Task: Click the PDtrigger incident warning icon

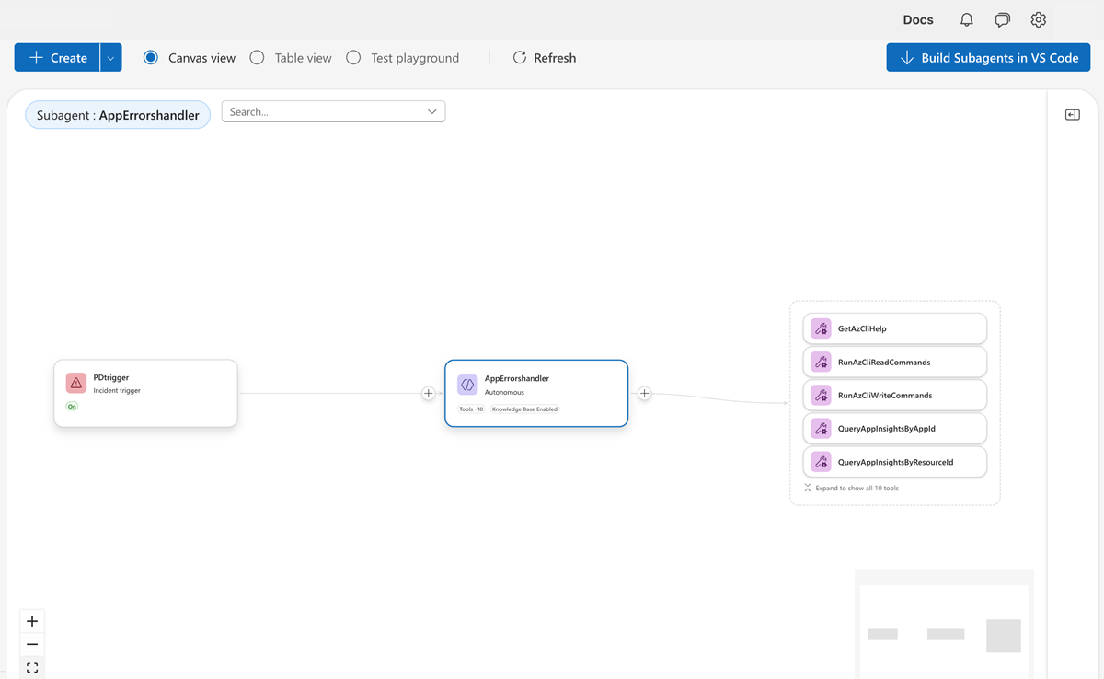Action: (x=76, y=383)
